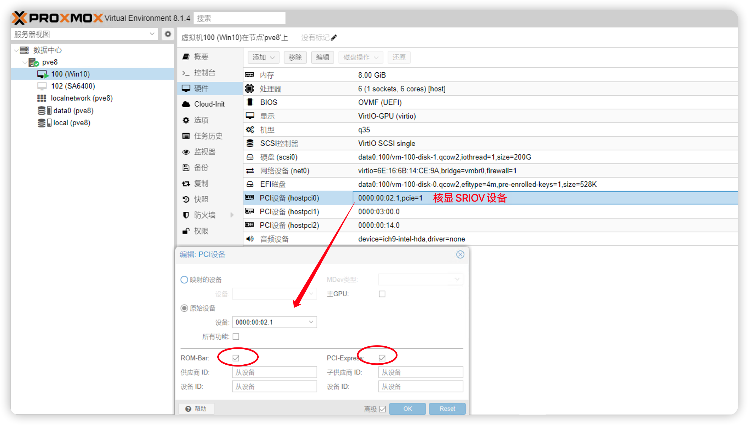Open the Backup tab
748x425 pixels.
click(210, 167)
